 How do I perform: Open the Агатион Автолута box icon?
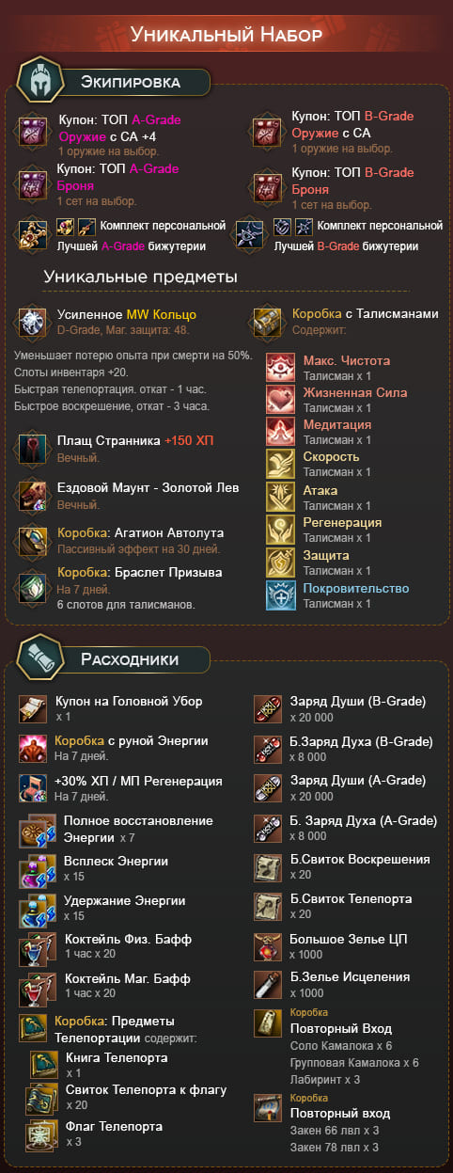click(x=33, y=539)
